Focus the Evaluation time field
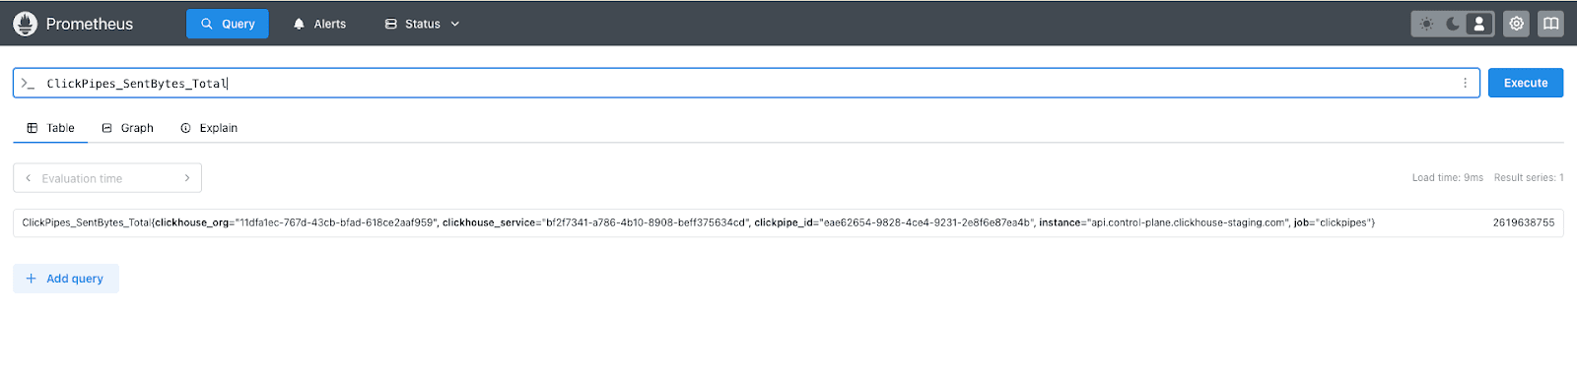Viewport: 1577px width, 376px height. [107, 178]
